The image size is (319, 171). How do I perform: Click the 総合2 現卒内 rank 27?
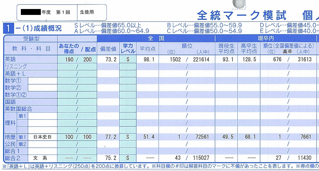(279, 158)
